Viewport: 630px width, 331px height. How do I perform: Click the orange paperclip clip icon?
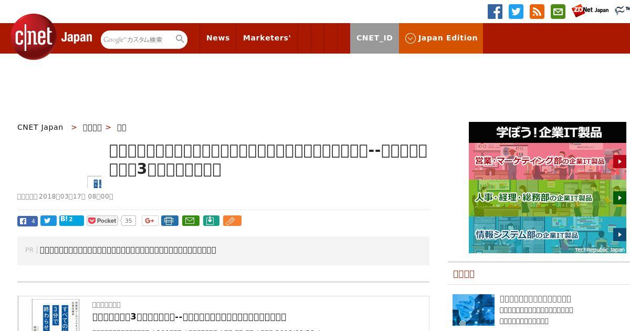click(232, 221)
